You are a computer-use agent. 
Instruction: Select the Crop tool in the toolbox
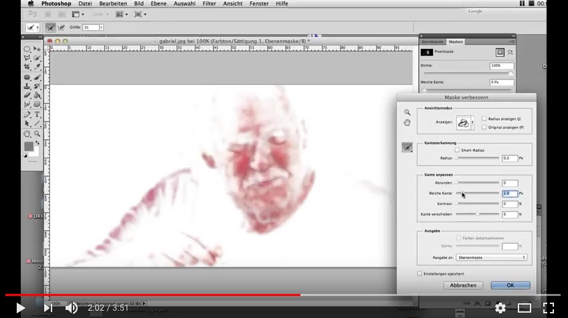pos(27,67)
